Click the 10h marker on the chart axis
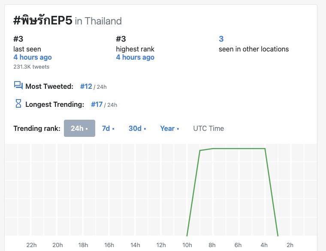The width and height of the screenshot is (326, 251). point(187,245)
